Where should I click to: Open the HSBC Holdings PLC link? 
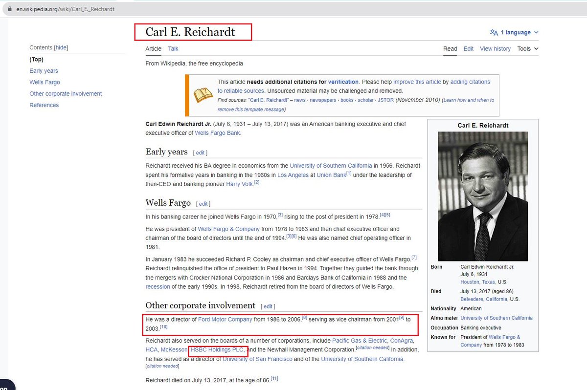217,349
